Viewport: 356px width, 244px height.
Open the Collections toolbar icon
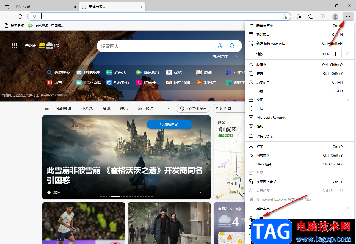point(311,16)
